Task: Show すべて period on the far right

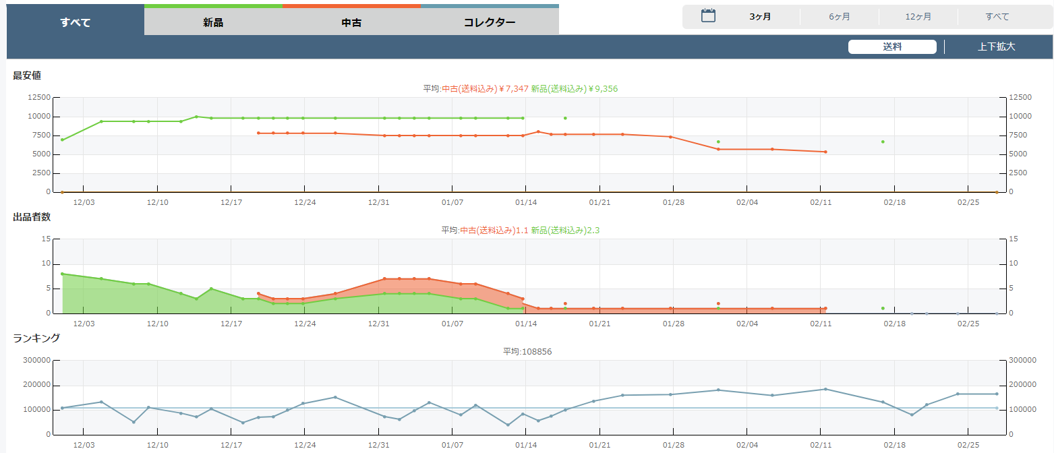Action: coord(997,17)
